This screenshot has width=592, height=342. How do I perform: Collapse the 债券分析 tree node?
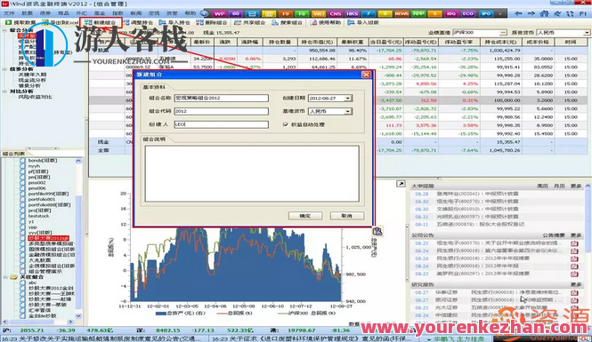(5, 69)
